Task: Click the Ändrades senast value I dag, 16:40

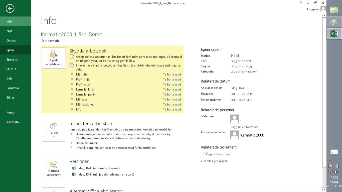Action: (x=238, y=88)
